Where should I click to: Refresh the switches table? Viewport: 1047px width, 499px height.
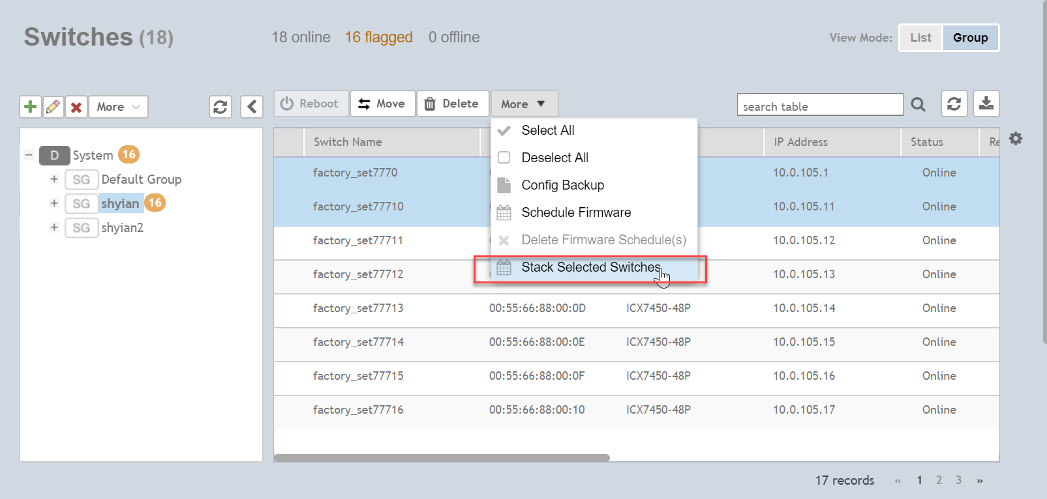click(x=954, y=104)
